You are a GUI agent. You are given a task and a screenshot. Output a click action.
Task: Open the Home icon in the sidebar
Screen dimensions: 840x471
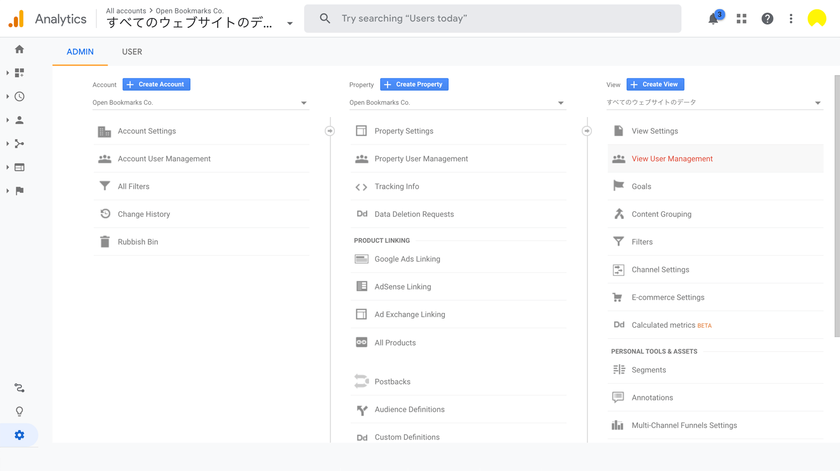[x=20, y=49]
